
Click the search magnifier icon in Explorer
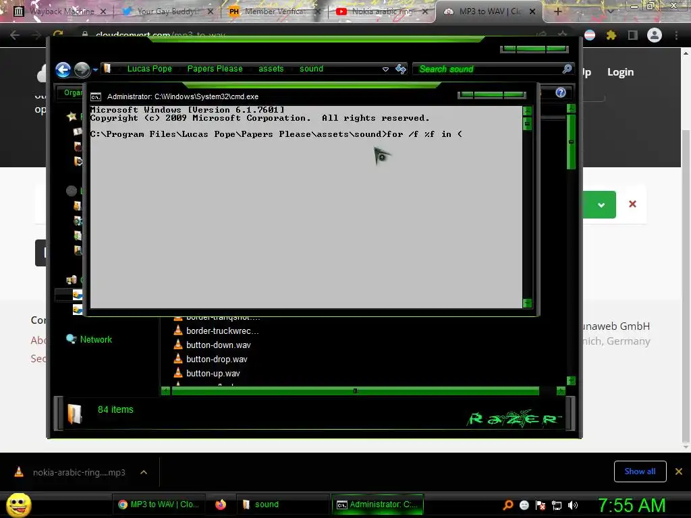tap(567, 69)
